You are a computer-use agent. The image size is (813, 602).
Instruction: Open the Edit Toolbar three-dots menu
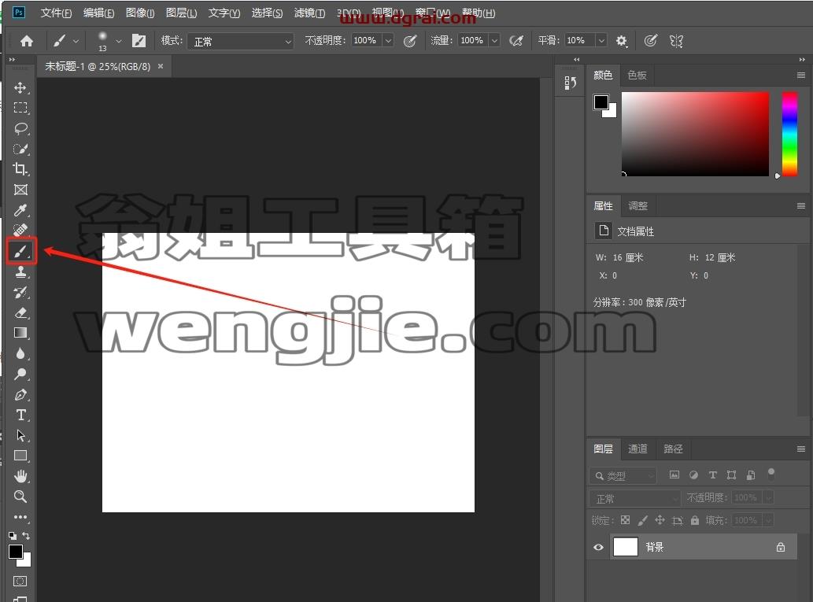[x=20, y=517]
